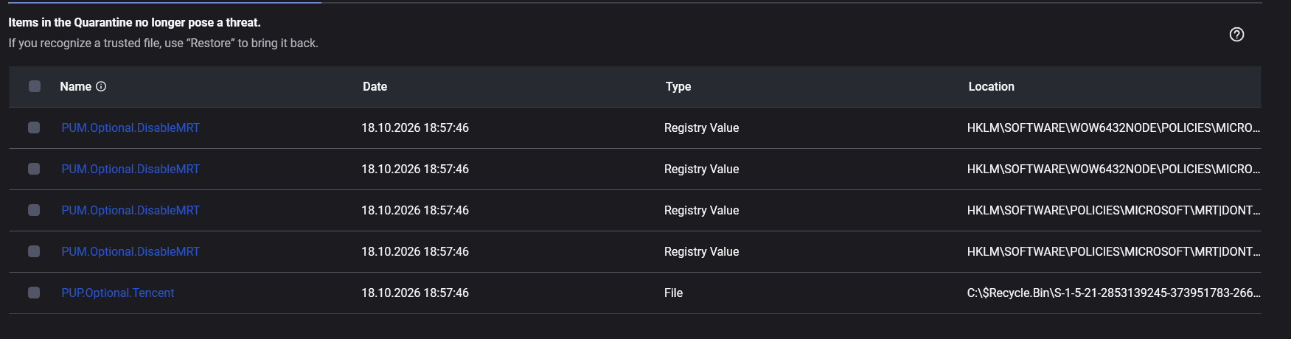Click the first WOW6432NODE location path
The width and height of the screenshot is (1291, 339).
pyautogui.click(x=1113, y=127)
